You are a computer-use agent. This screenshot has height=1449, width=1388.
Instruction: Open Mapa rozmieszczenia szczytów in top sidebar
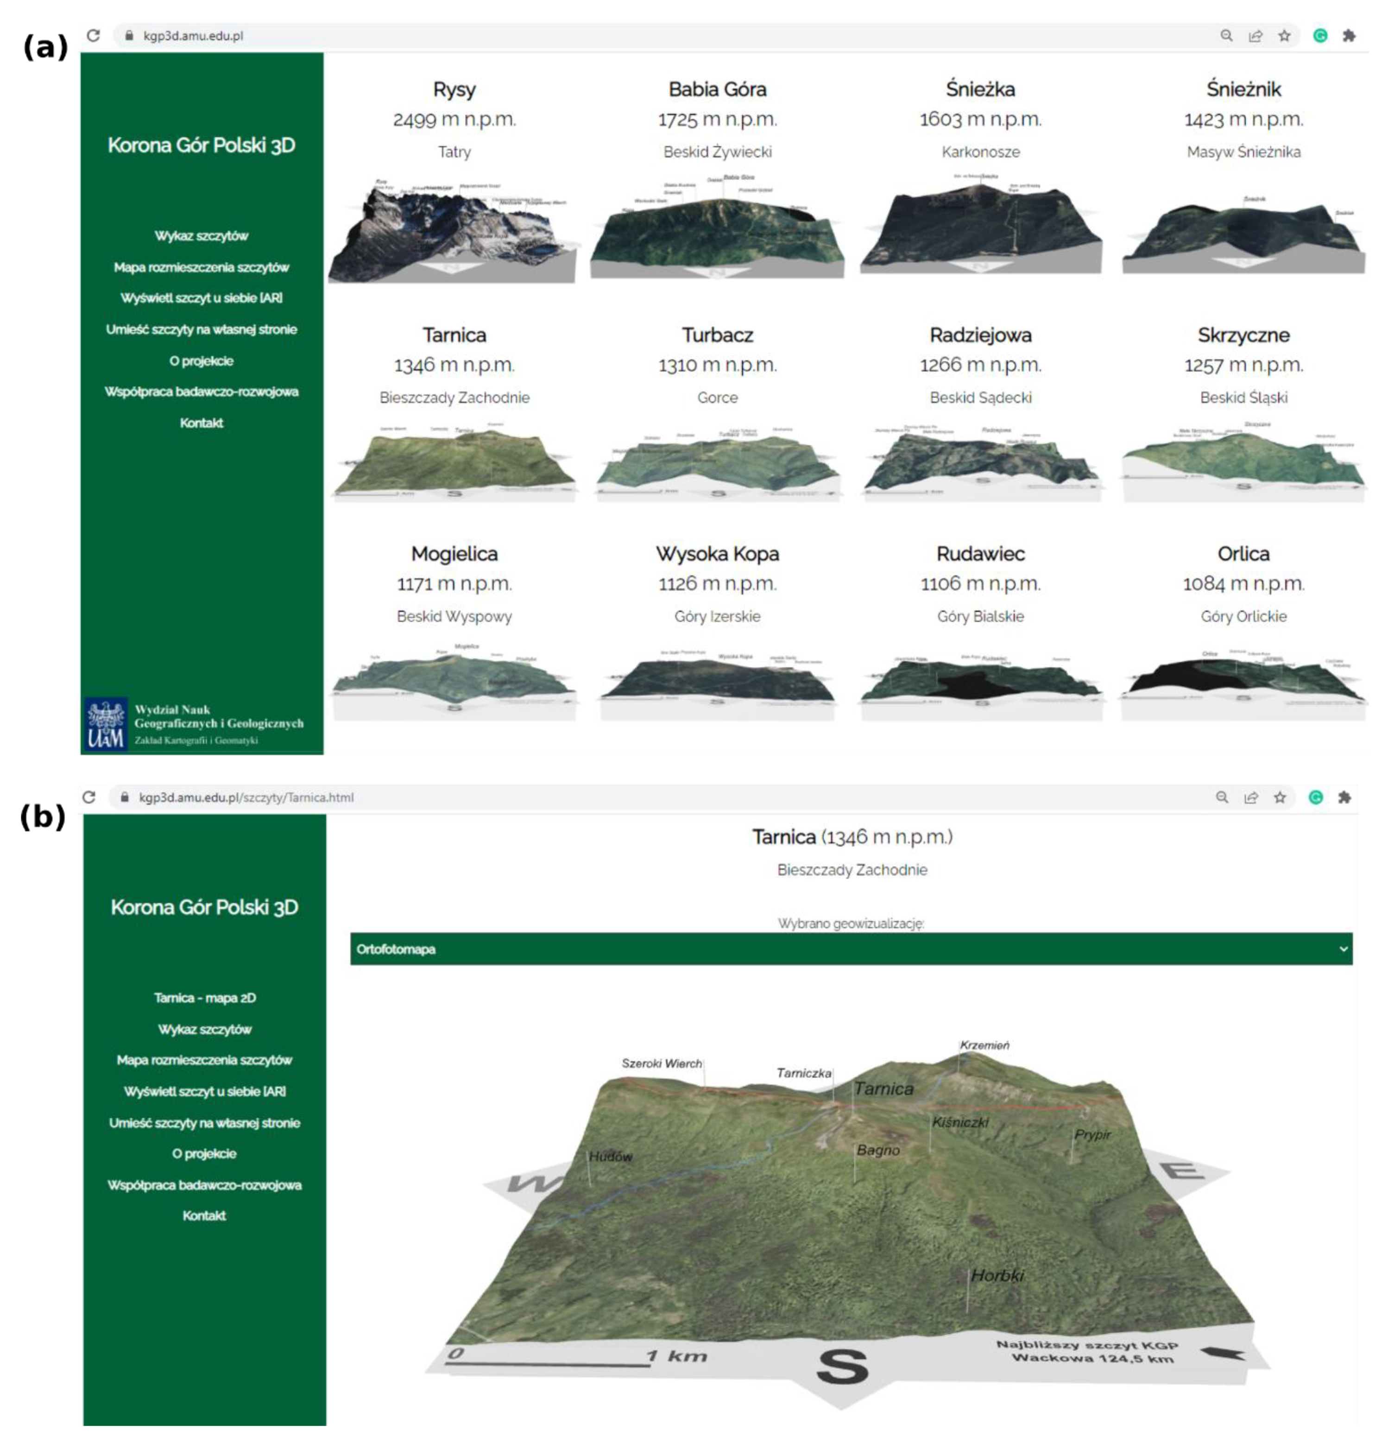coord(201,267)
